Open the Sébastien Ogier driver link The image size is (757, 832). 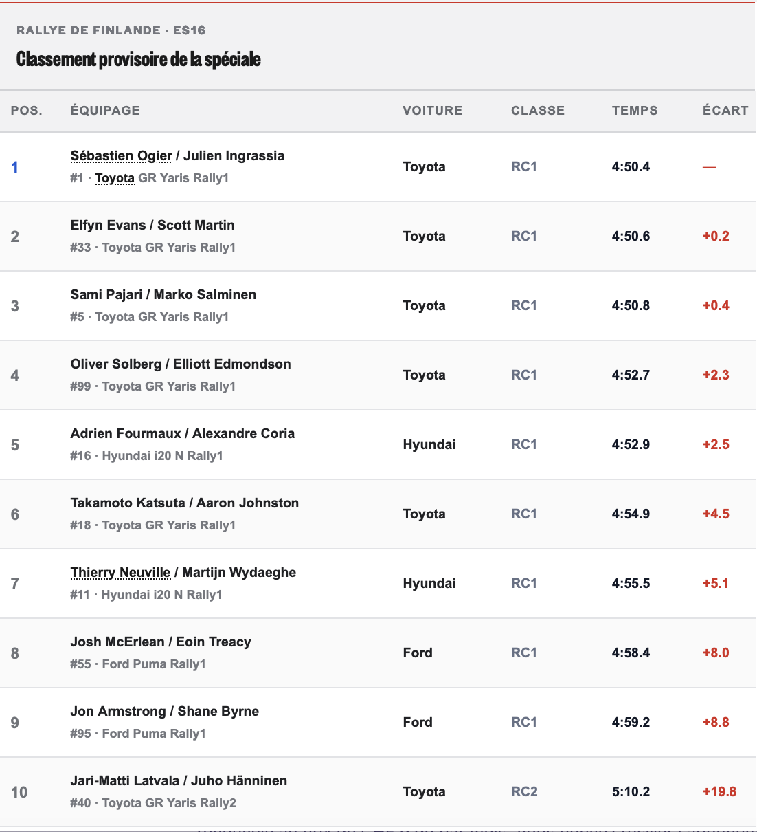[x=121, y=155]
